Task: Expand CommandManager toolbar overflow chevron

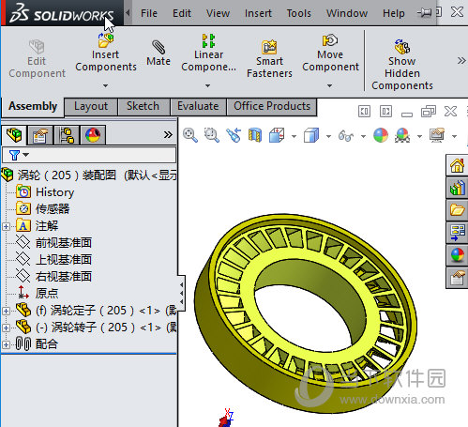Action: click(461, 60)
